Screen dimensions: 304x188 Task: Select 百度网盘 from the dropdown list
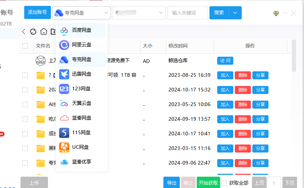(82, 30)
